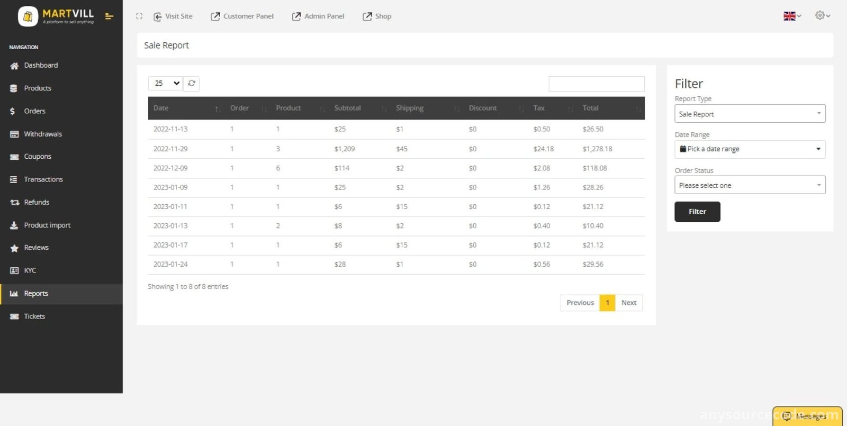Viewport: 847px width, 426px height.
Task: Click the Orders dollar icon
Action: click(13, 111)
